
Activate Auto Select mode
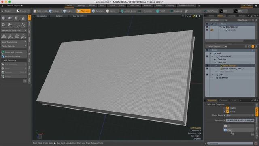40,11
